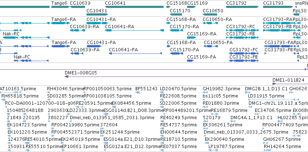
Task: Open protein CG15169-PA
Action: click(202, 57)
